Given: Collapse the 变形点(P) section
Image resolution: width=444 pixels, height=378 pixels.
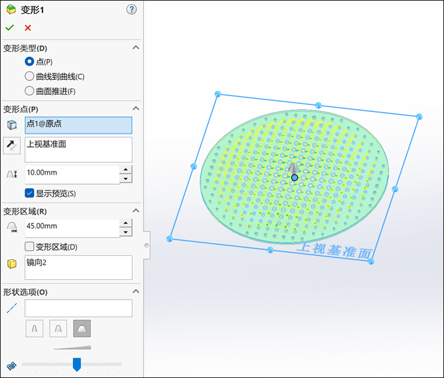Looking at the screenshot, I should click(x=136, y=108).
